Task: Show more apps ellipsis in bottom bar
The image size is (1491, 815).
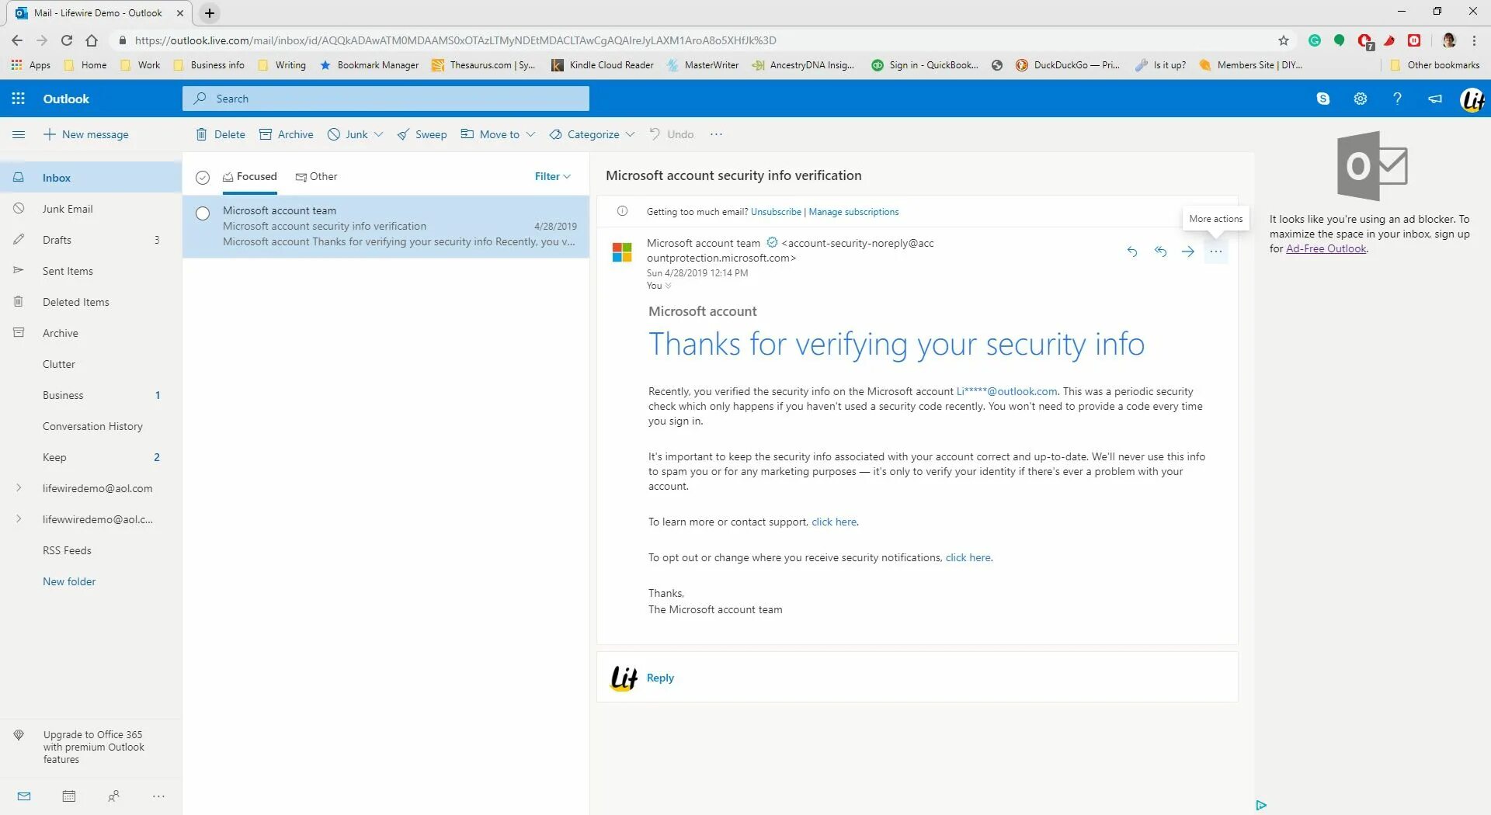Action: coord(158,796)
